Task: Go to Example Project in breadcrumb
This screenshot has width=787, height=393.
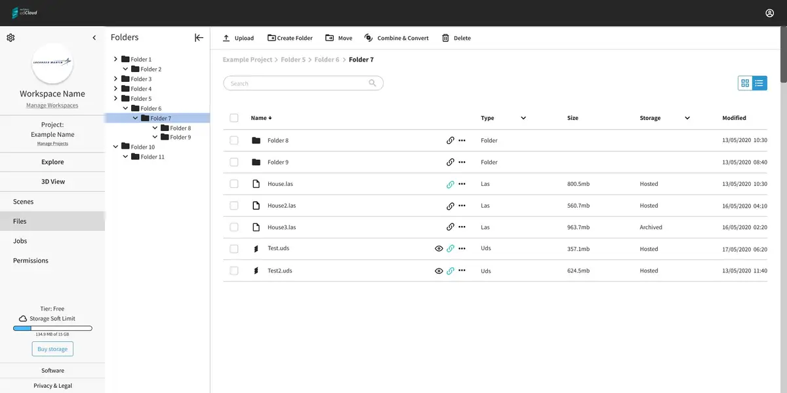Action: point(247,60)
